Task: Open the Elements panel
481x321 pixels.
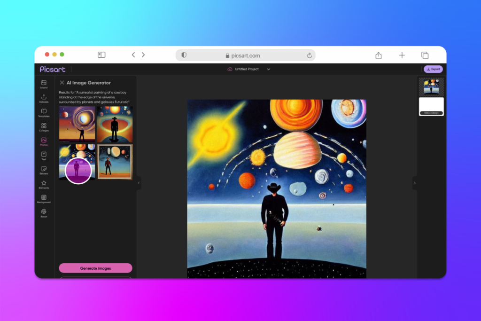Action: pyautogui.click(x=44, y=185)
